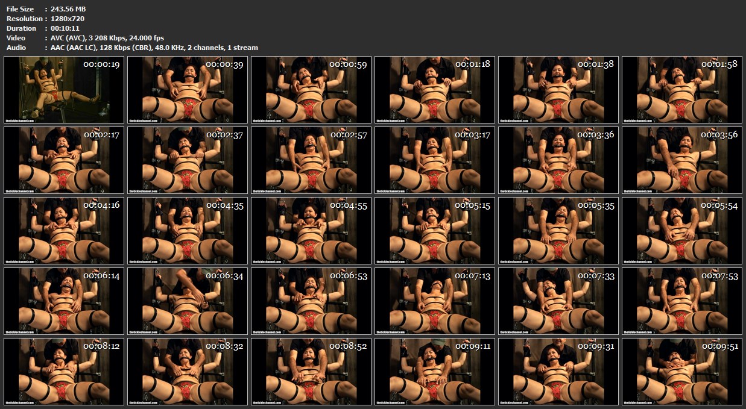Click the thumbnail at timestamp 00:00:19
Image resolution: width=746 pixels, height=409 pixels.
point(63,90)
